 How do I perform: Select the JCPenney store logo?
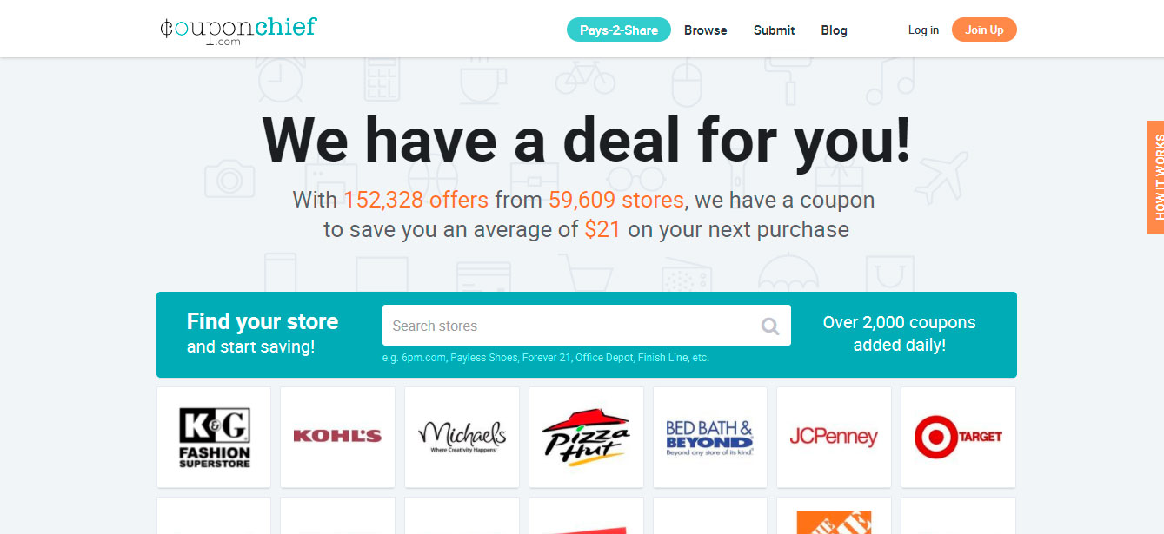coord(834,437)
